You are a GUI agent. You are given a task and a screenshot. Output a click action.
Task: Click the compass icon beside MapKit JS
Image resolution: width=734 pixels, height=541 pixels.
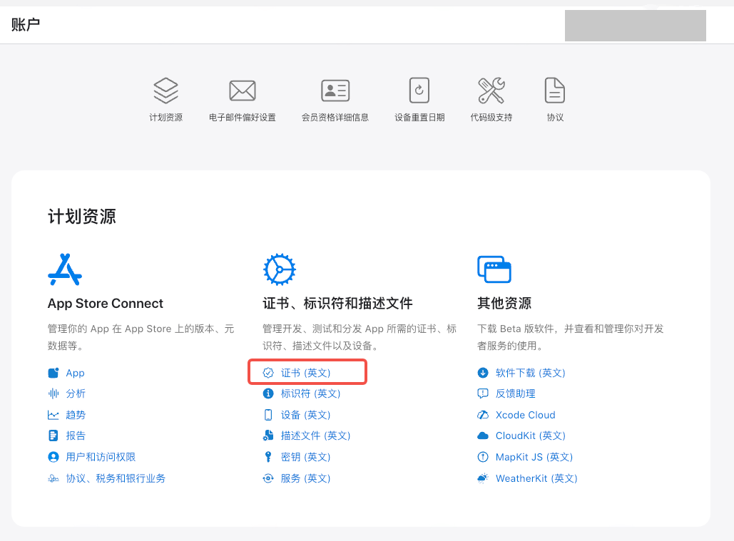(x=483, y=457)
